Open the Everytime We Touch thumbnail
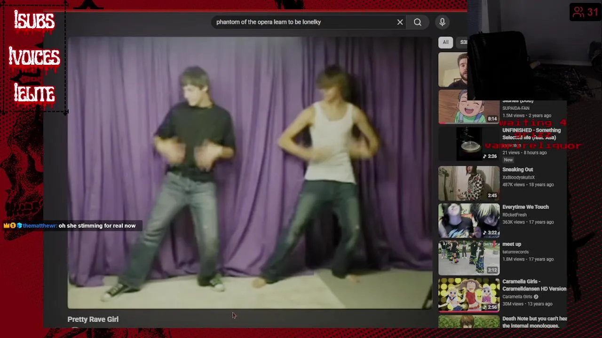The height and width of the screenshot is (338, 602). pos(469,221)
